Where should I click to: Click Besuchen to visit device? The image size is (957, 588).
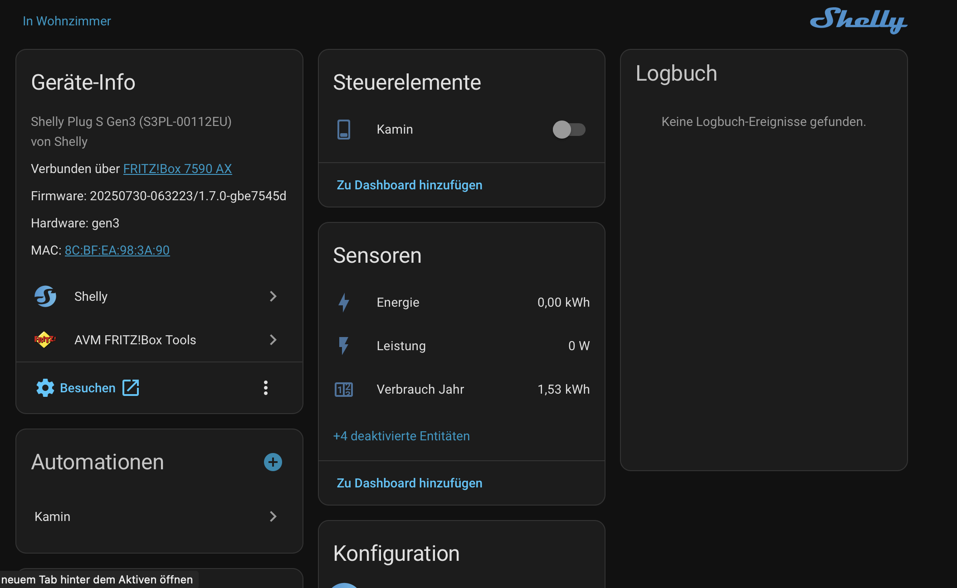(x=88, y=388)
